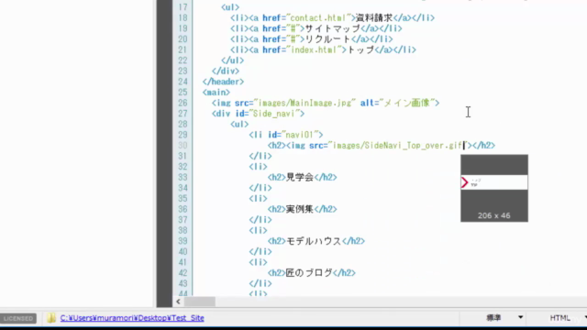This screenshot has width=587, height=330.
Task: Click line number 30 in the gutter
Action: (x=183, y=146)
